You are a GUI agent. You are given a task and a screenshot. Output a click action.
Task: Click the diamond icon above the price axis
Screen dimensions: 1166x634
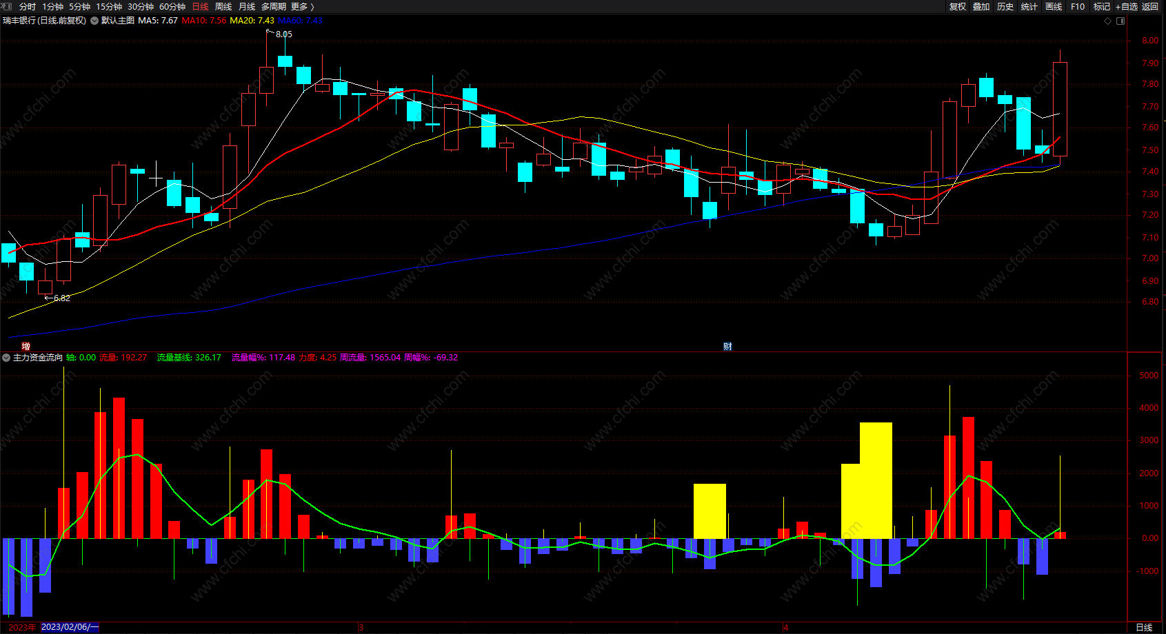[x=1108, y=21]
